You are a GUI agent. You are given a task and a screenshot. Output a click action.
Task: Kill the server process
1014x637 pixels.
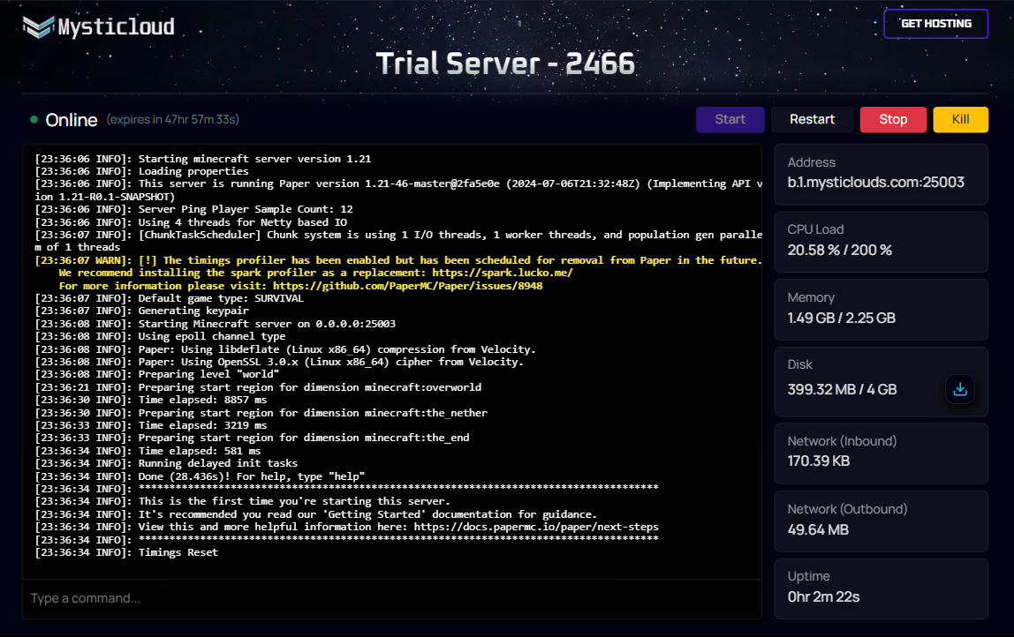click(960, 119)
